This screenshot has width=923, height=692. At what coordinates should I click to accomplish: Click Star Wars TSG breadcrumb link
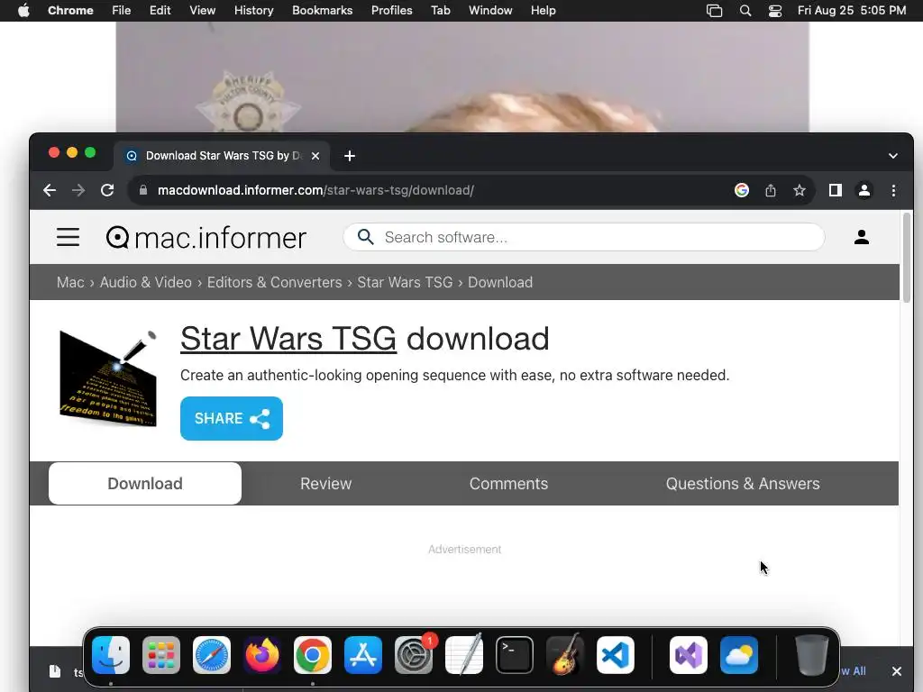pos(405,282)
